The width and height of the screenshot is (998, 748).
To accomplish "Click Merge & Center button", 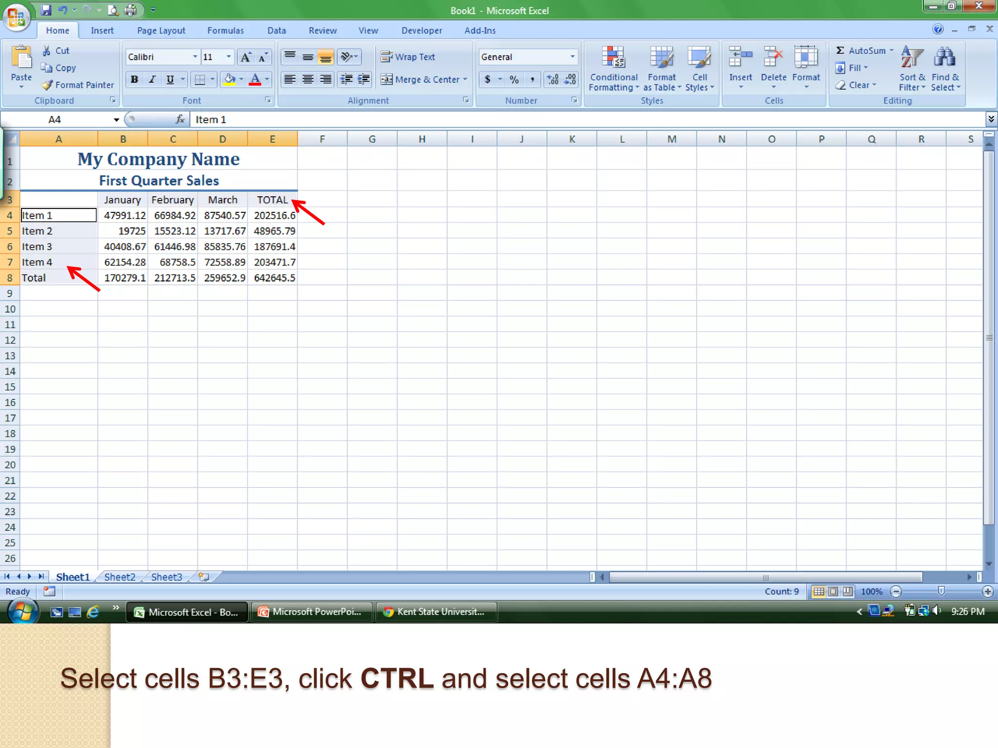I will pyautogui.click(x=420, y=79).
